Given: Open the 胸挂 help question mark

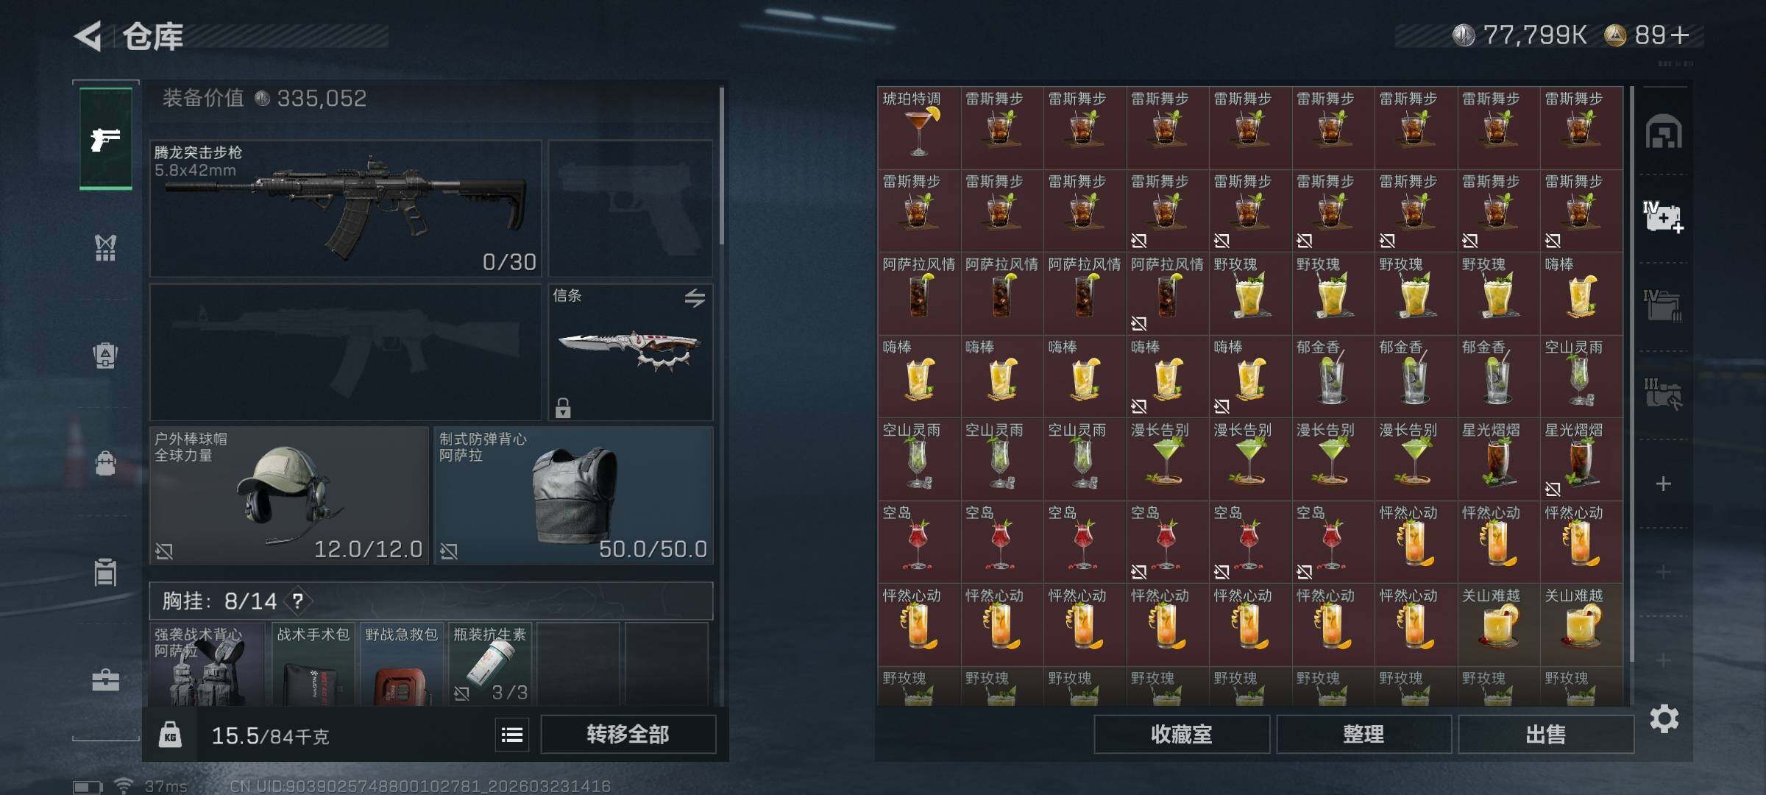Looking at the screenshot, I should pyautogui.click(x=297, y=601).
